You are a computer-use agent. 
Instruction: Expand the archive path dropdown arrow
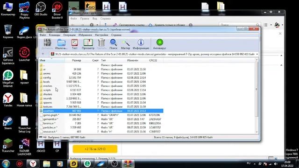pyautogui.click(x=257, y=54)
